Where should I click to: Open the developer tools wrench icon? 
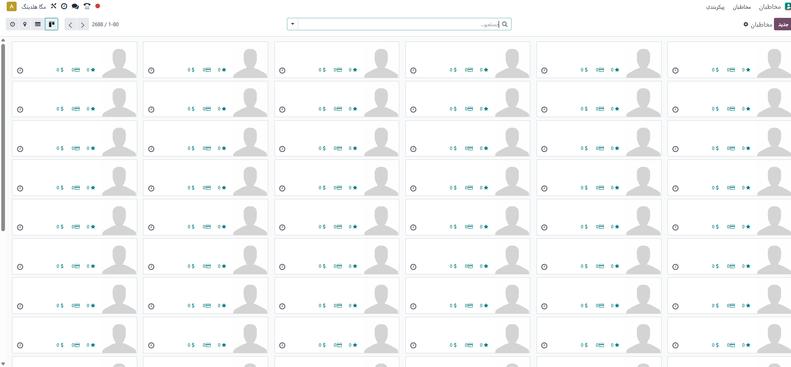click(54, 6)
